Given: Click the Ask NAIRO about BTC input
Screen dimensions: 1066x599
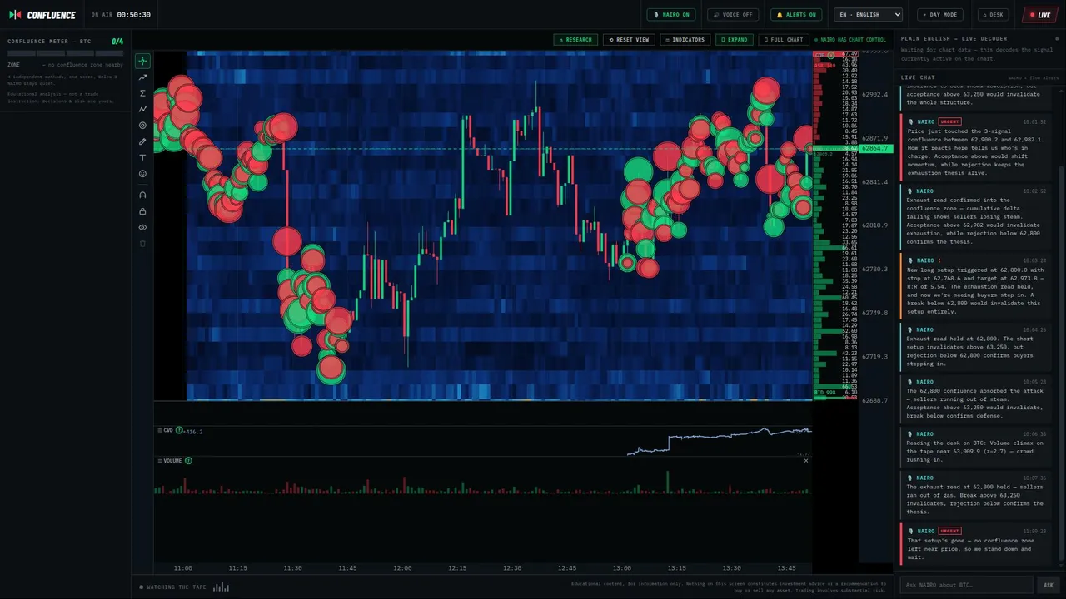Looking at the screenshot, I should (x=966, y=585).
